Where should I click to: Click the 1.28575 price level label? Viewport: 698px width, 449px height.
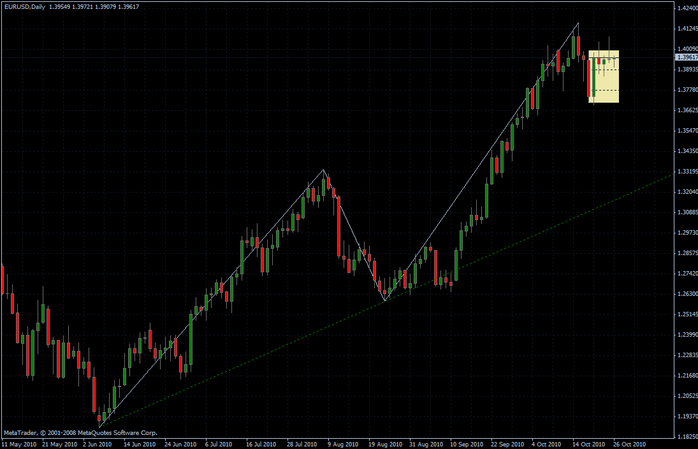click(687, 253)
